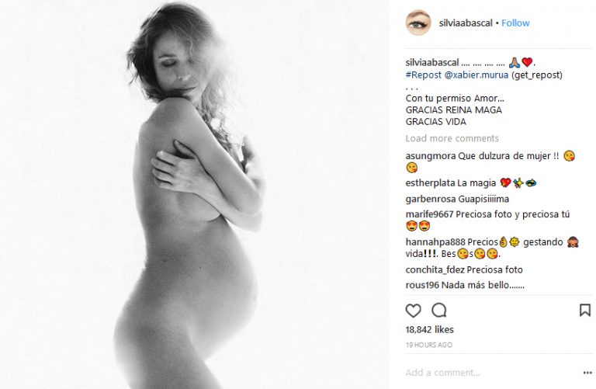Click the Add a comment field
Viewport: 596px width, 389px height.
pyautogui.click(x=490, y=373)
